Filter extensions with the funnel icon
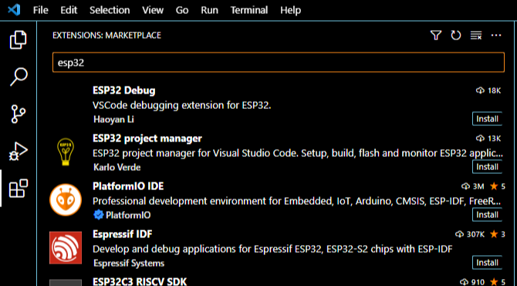517x286 pixels. (436, 35)
